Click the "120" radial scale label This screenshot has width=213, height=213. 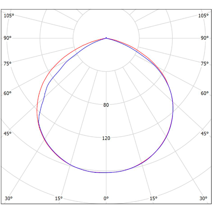[106, 138]
